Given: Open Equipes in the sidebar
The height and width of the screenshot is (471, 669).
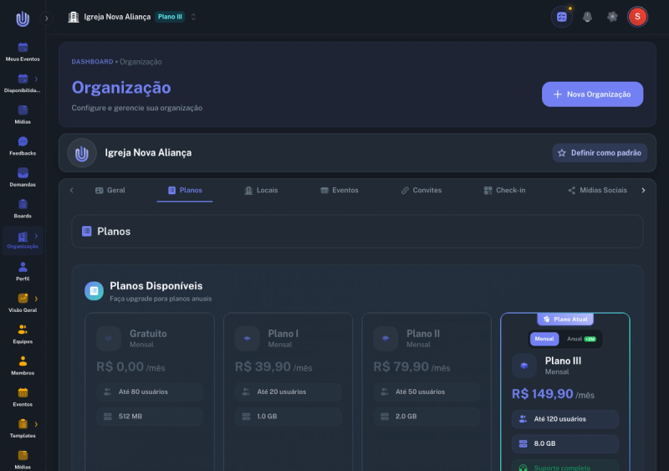Looking at the screenshot, I should [23, 335].
